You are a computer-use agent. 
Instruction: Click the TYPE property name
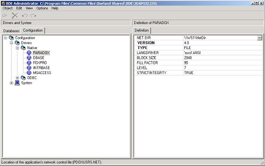pyautogui.click(x=142, y=48)
